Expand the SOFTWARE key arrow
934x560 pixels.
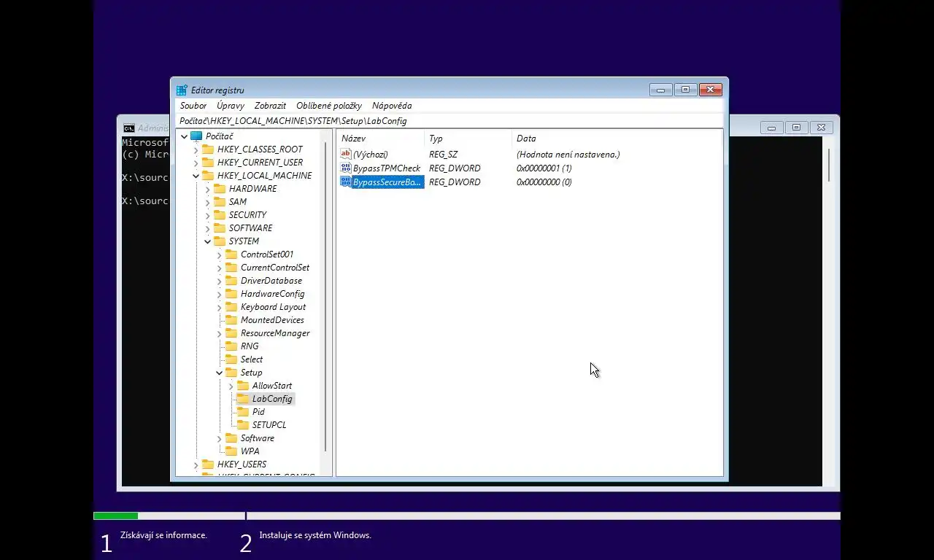click(208, 228)
